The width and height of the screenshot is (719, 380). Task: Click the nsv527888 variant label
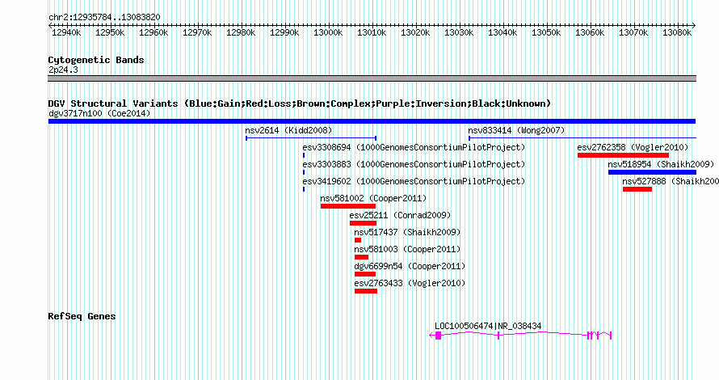[671, 181]
